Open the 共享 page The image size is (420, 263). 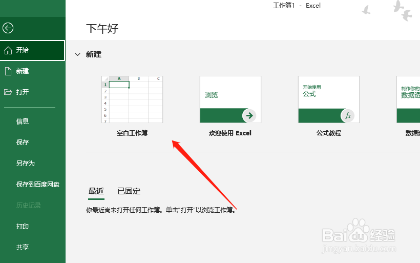tap(32, 248)
